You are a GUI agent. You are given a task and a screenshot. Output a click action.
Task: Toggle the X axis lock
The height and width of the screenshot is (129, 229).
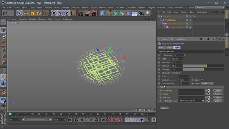pyautogui.click(x=54, y=13)
